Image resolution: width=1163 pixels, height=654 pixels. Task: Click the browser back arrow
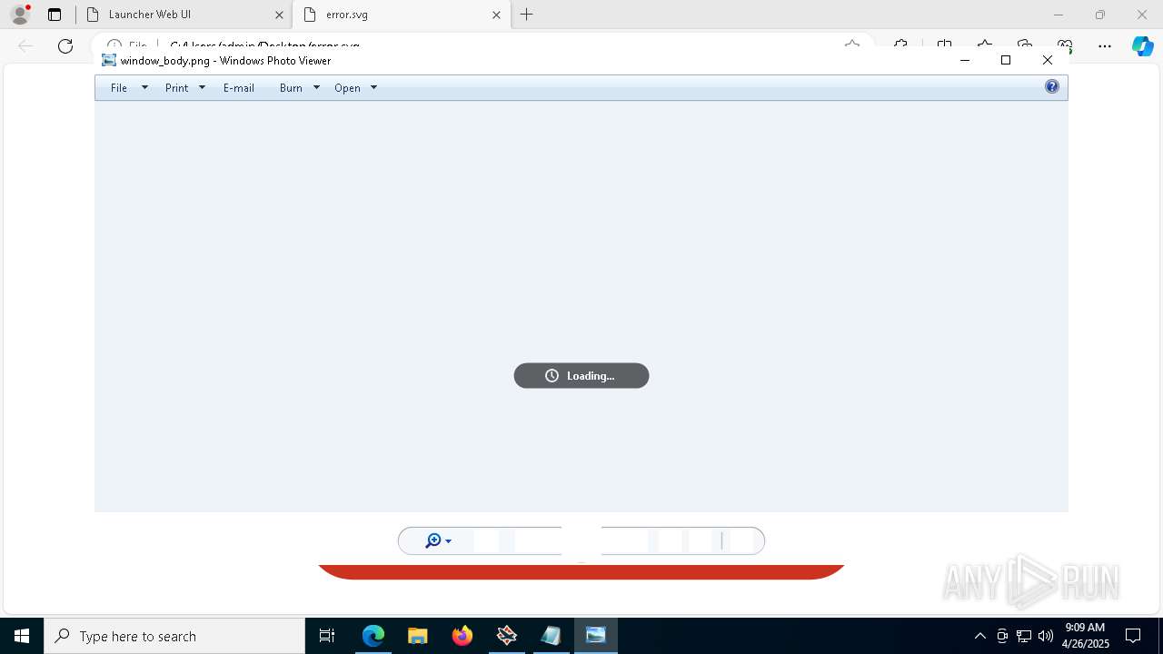click(x=25, y=45)
